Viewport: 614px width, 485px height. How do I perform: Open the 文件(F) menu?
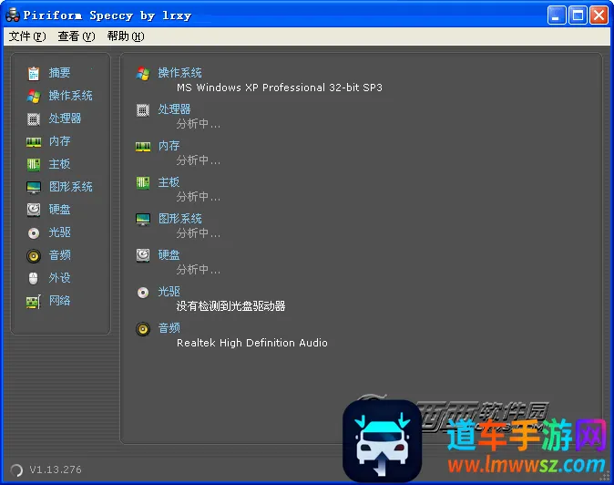pyautogui.click(x=26, y=36)
